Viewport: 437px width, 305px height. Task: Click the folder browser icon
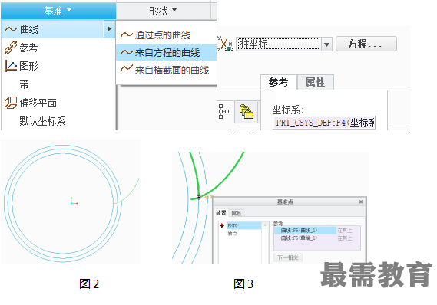coord(247,112)
